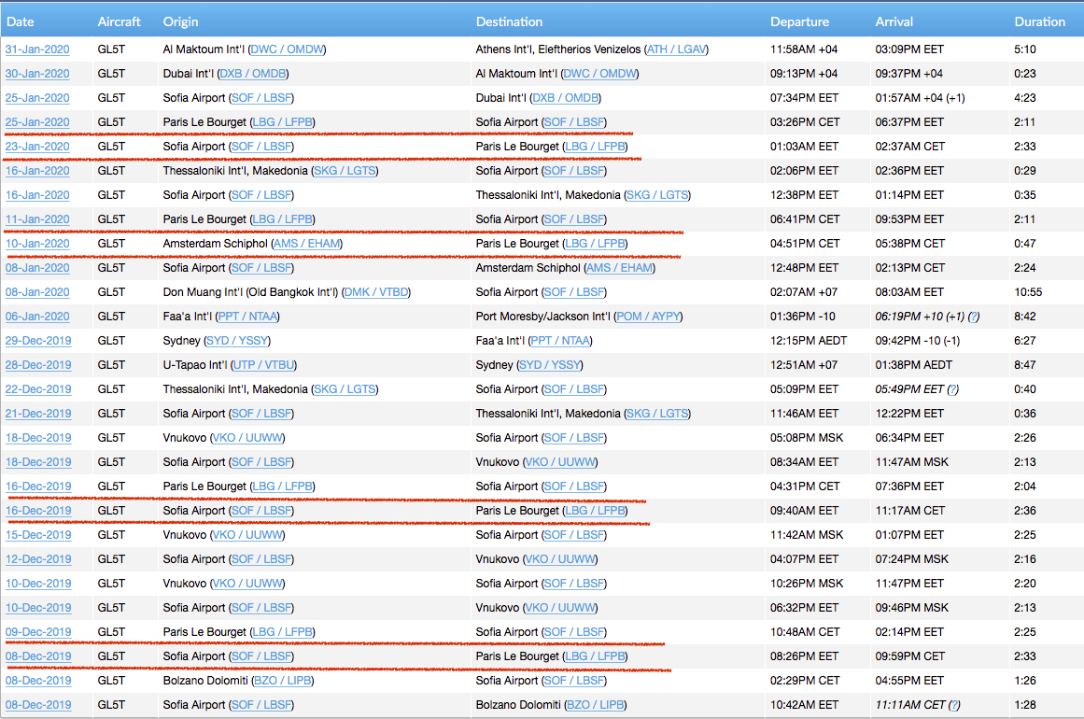Select the 15-Dec-2019 flight date
The width and height of the screenshot is (1084, 719).
click(38, 535)
